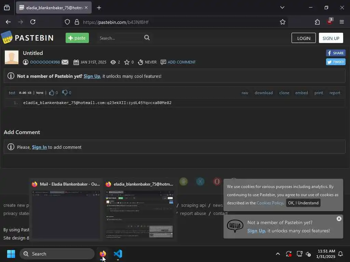Viewport: 350px width, 262px height.
Task: Open the raw paste view
Action: click(x=245, y=93)
